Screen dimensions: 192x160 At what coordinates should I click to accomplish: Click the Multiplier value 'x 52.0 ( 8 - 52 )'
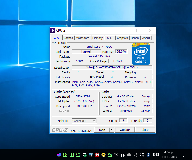click(x=84, y=101)
